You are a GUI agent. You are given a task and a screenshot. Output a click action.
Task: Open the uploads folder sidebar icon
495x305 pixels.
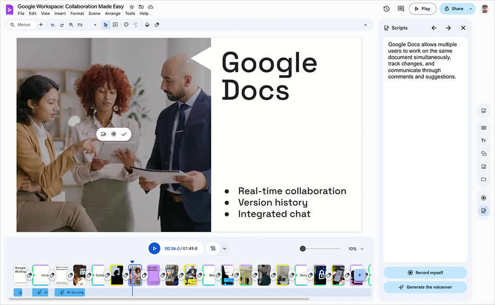[x=483, y=179]
